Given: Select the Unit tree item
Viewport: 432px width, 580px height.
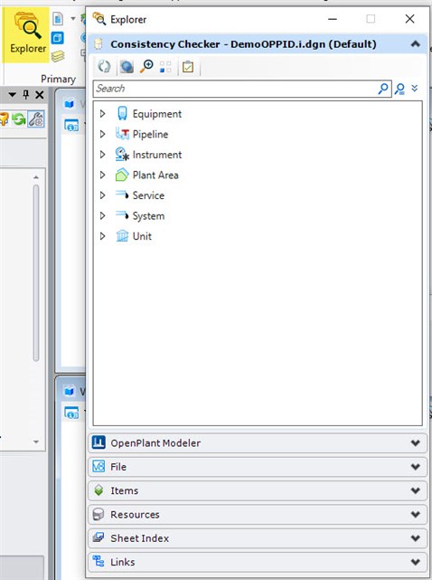Looking at the screenshot, I should coord(142,236).
